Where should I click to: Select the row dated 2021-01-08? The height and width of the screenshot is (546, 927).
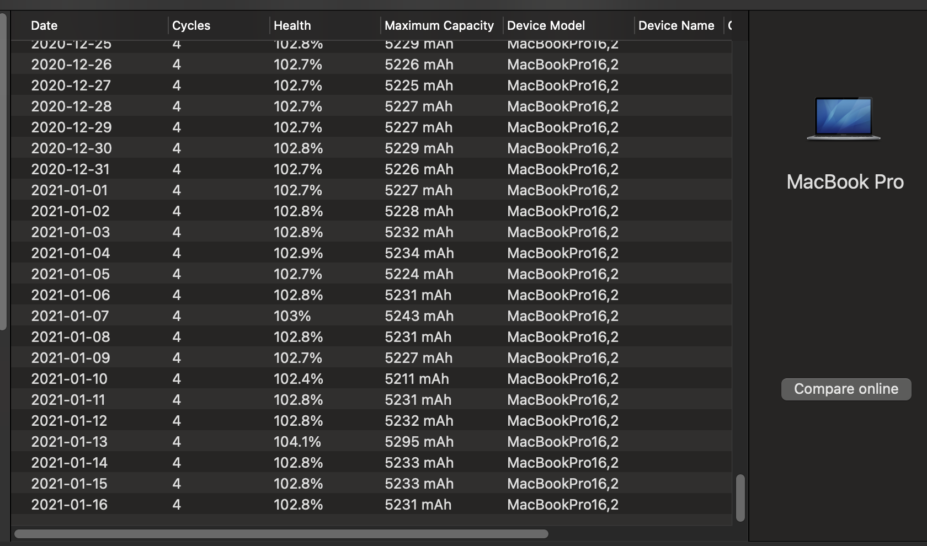[371, 337]
